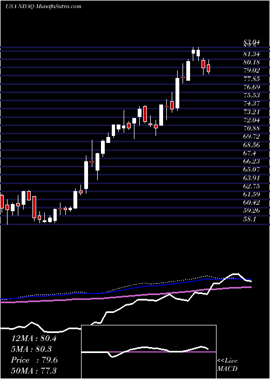Click the 58.1 price axis label
This screenshot has width=270, height=379.
coord(249,219)
